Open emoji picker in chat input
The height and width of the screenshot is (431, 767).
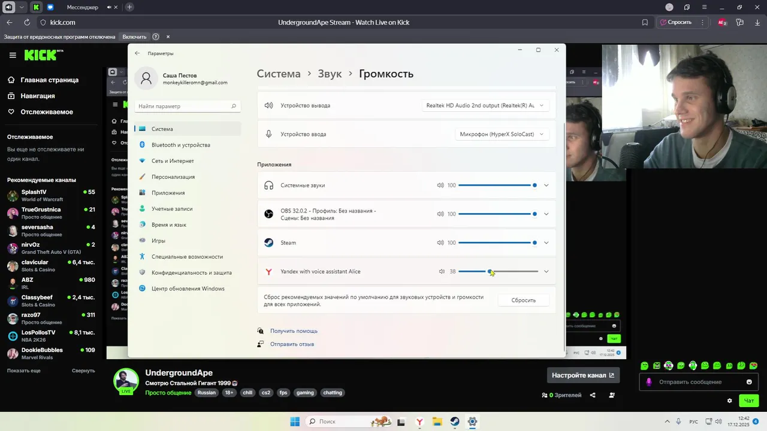[749, 382]
